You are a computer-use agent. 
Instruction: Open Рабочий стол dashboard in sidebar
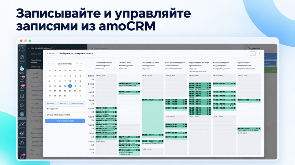[22, 58]
